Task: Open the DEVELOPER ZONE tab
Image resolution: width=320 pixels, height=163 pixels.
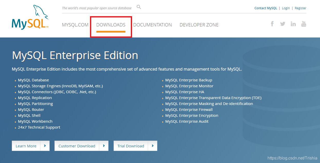Action: [199, 25]
